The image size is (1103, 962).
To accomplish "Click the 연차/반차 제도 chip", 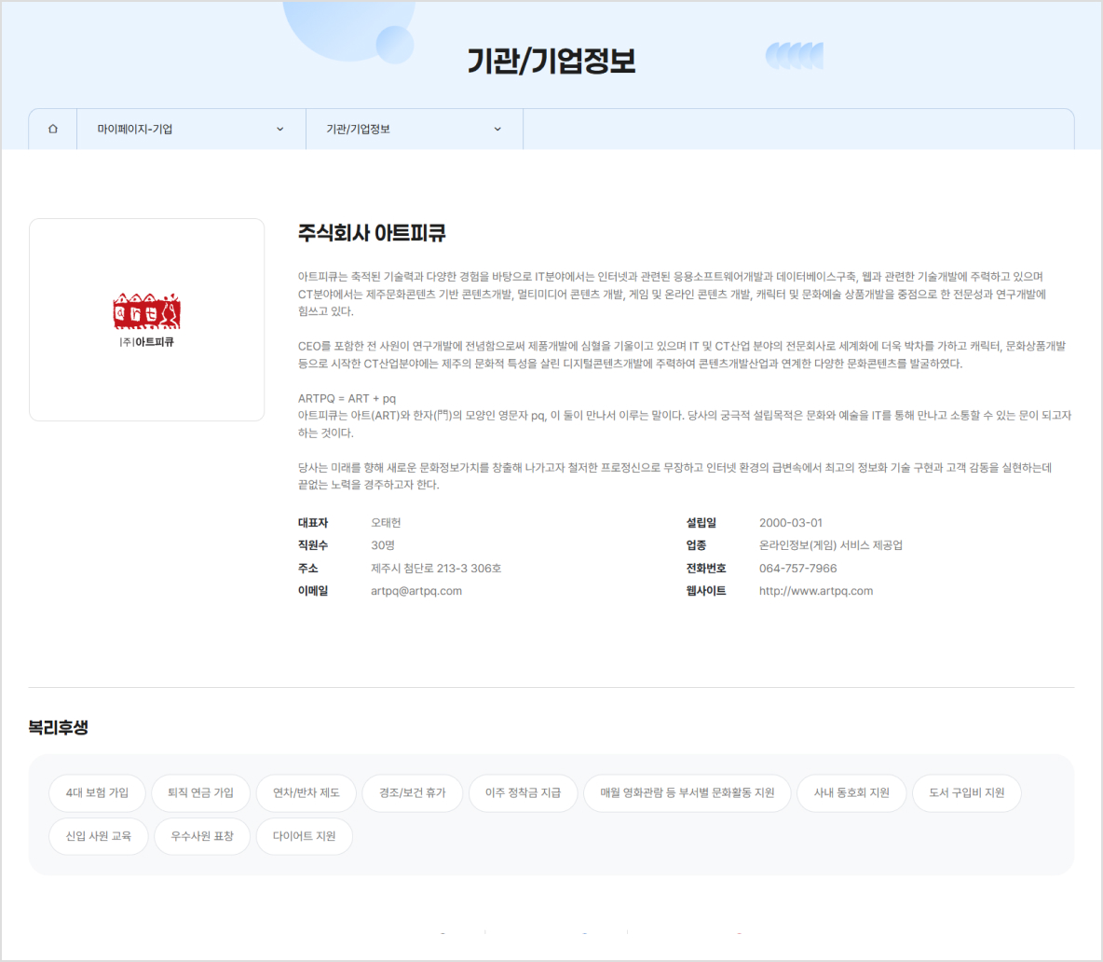I will pyautogui.click(x=307, y=793).
